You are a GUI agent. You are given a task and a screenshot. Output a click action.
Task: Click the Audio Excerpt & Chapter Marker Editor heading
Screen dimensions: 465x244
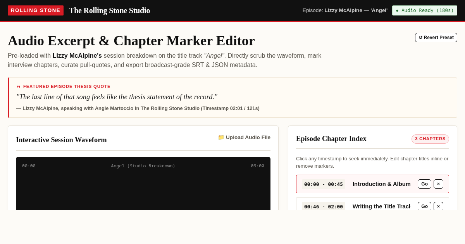pos(131,41)
